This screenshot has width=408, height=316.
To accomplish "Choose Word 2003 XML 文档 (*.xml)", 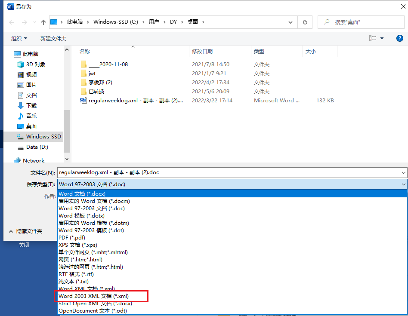I will point(232,296).
